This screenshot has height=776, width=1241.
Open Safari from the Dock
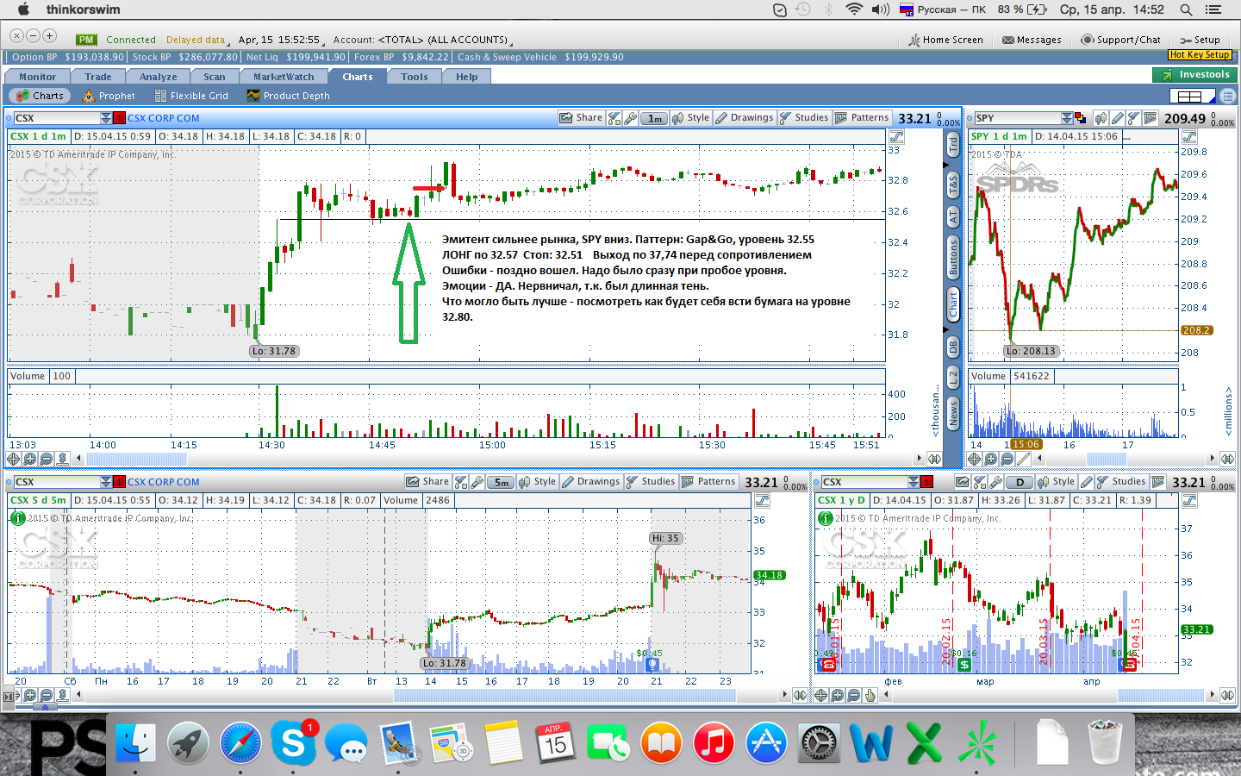point(240,742)
